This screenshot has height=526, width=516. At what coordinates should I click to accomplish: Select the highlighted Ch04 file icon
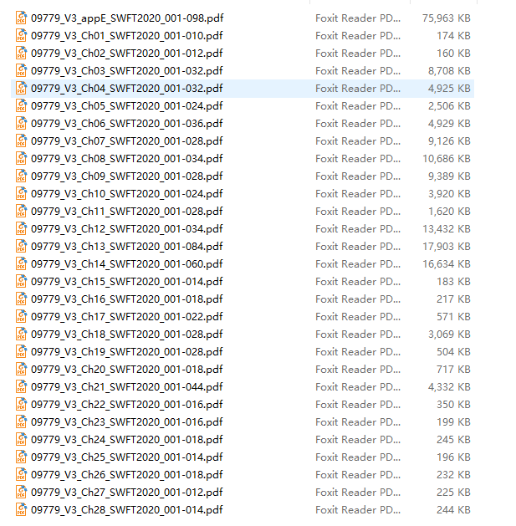22,89
